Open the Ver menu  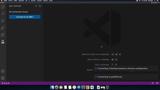26,0
